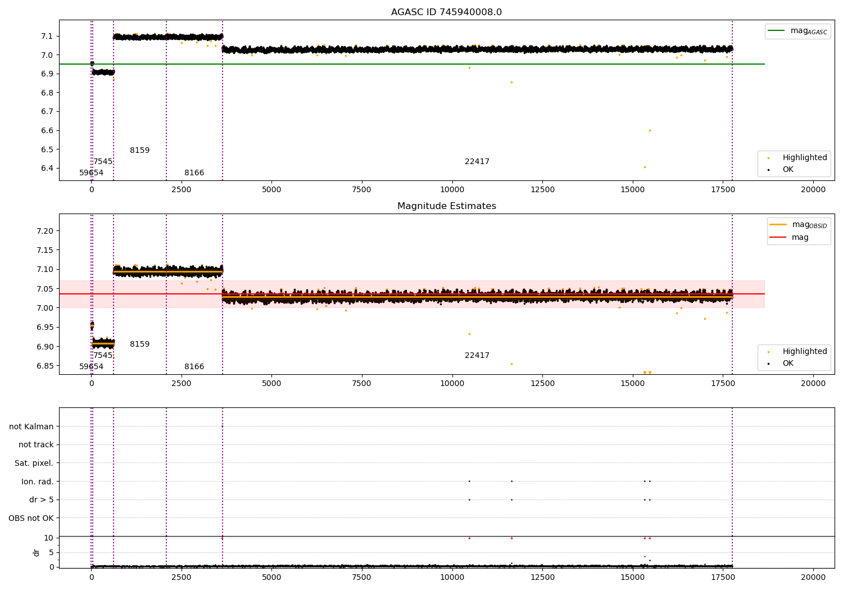
Task: Select the orange mag OBSID legend entry
Action: coord(799,225)
